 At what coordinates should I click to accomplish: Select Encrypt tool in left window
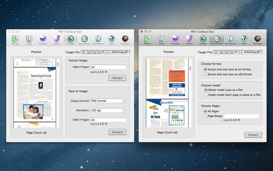click(x=125, y=40)
